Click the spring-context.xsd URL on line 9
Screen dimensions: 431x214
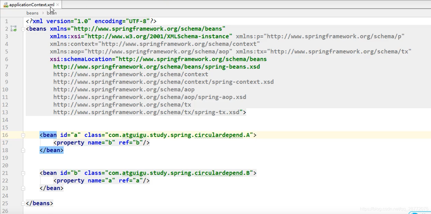[164, 82]
